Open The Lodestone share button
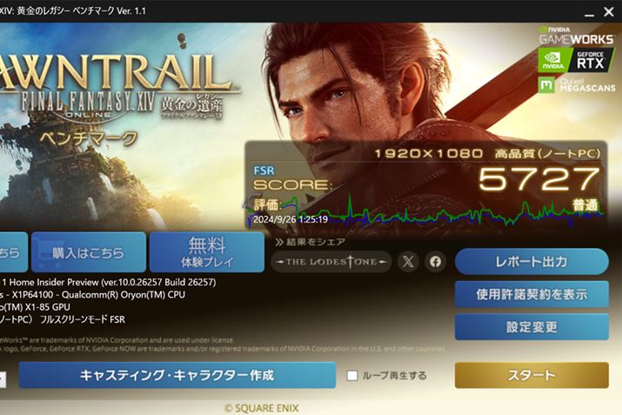 pyautogui.click(x=331, y=262)
